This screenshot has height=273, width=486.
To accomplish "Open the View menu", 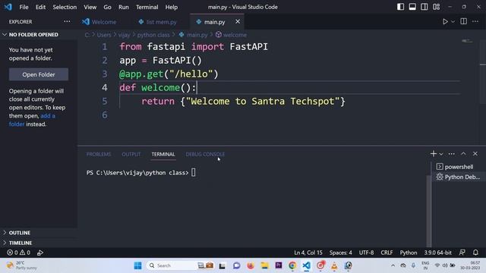I will (x=90, y=7).
